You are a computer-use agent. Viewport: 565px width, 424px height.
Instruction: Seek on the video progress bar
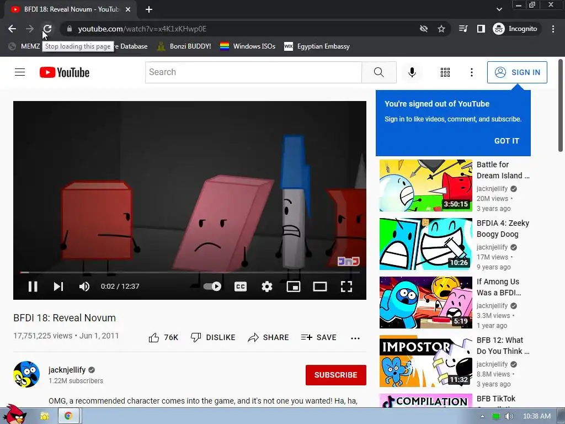(x=190, y=273)
